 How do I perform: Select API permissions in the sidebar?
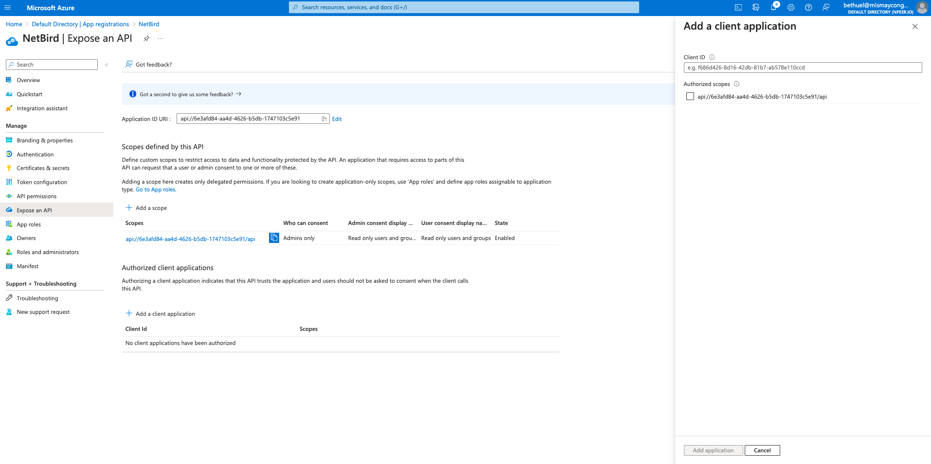pos(36,196)
